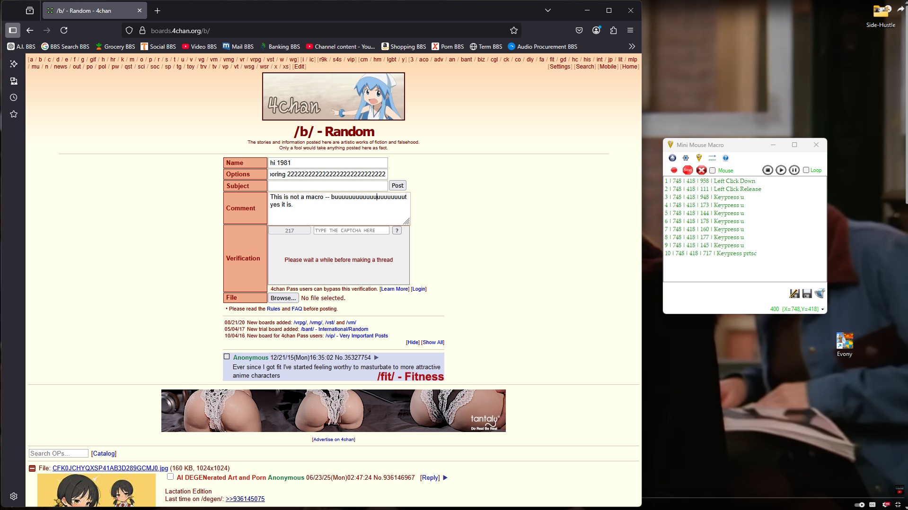The width and height of the screenshot is (908, 510).
Task: Toggle the video autoplay switch
Action: point(859,505)
